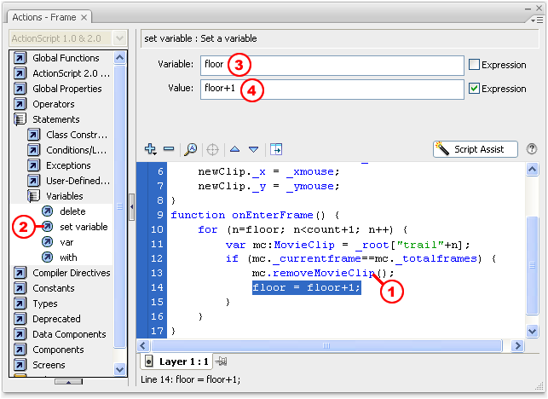Click the add new script item plus icon
The height and width of the screenshot is (399, 548).
coord(151,149)
